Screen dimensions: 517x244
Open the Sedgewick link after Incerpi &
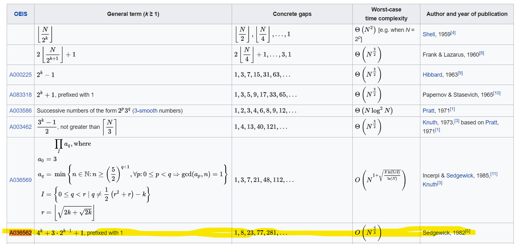tap(460, 176)
